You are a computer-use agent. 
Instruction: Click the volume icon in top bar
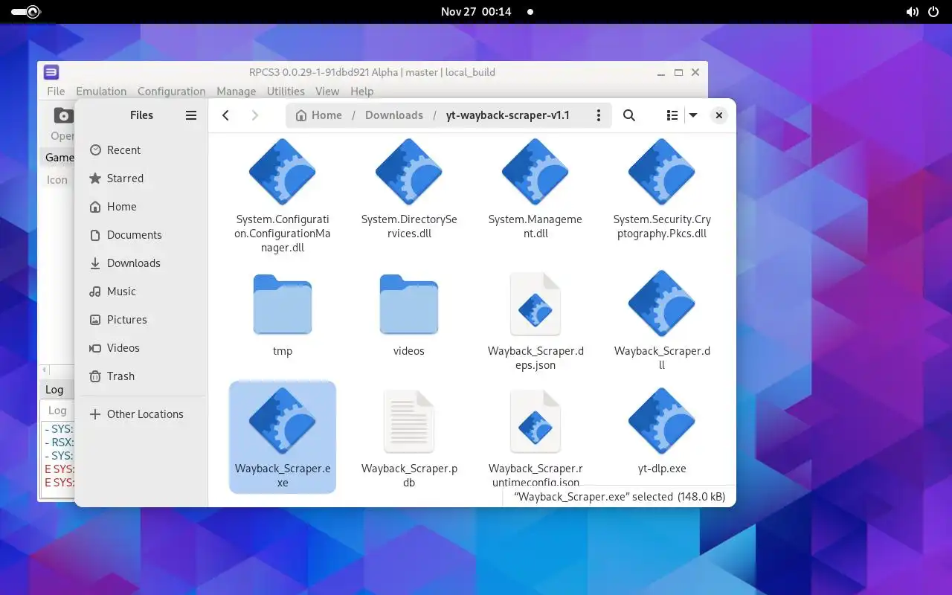click(913, 12)
